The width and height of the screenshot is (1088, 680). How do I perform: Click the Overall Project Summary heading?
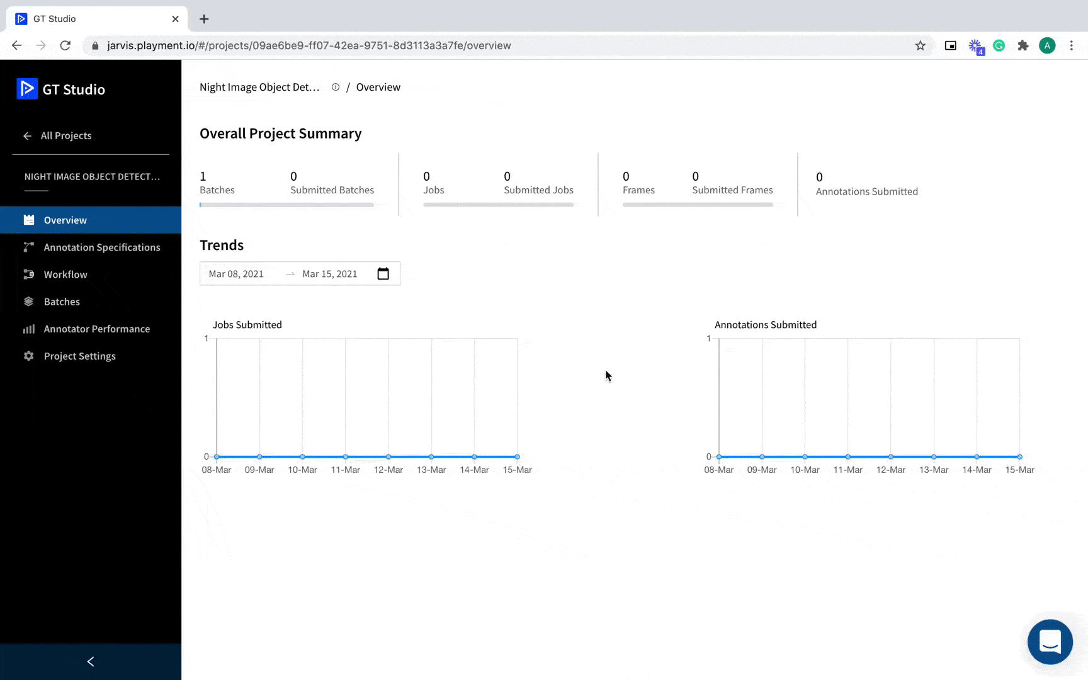tap(280, 133)
